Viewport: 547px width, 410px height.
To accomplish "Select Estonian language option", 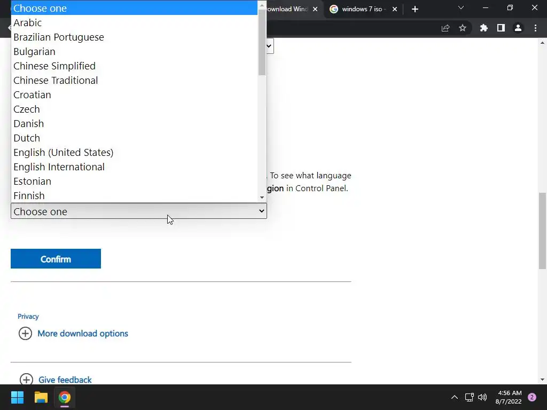I will point(134,182).
